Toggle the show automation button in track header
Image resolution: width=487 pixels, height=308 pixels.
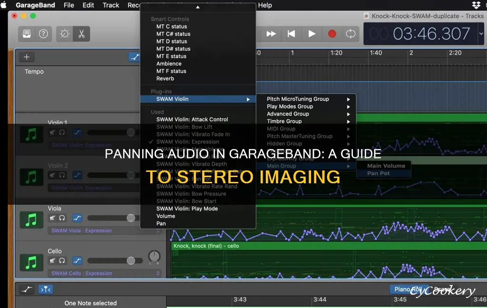click(x=135, y=57)
